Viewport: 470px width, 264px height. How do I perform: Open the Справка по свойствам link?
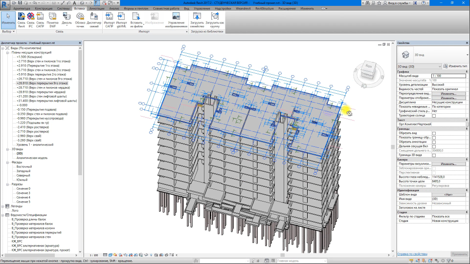(412, 254)
